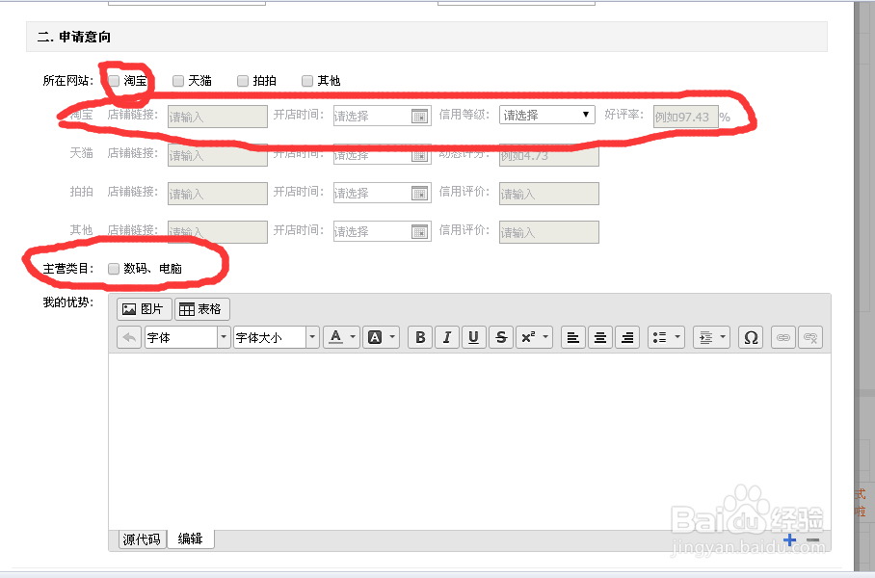Center align text
The image size is (875, 578).
click(x=600, y=337)
